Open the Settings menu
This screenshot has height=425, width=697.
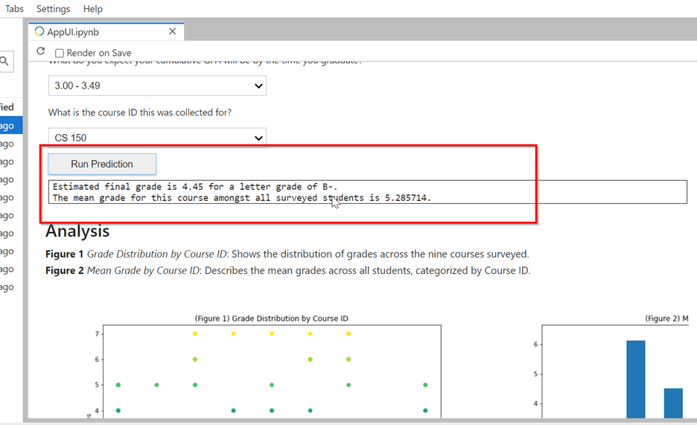(53, 9)
